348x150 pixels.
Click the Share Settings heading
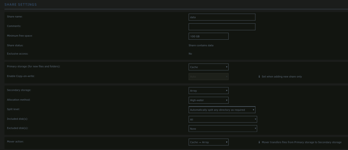21,5
